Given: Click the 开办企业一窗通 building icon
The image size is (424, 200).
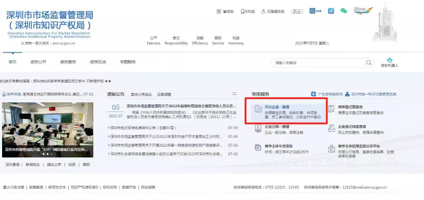Looking at the screenshot, I should [258, 109].
